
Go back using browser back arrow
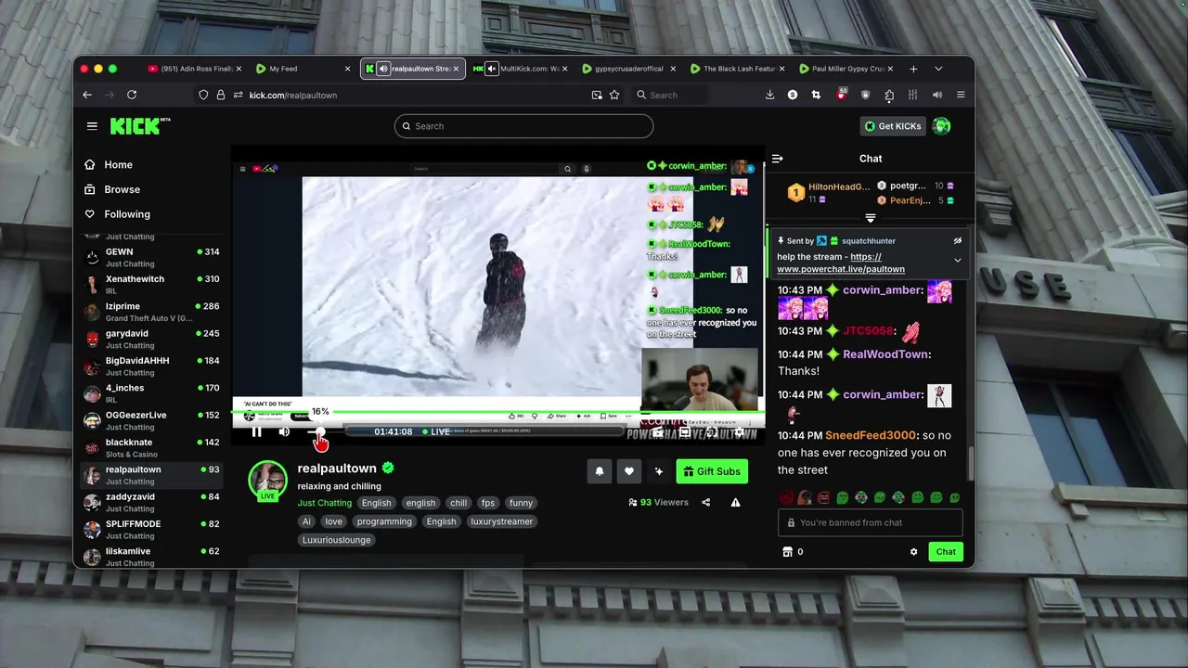87,95
